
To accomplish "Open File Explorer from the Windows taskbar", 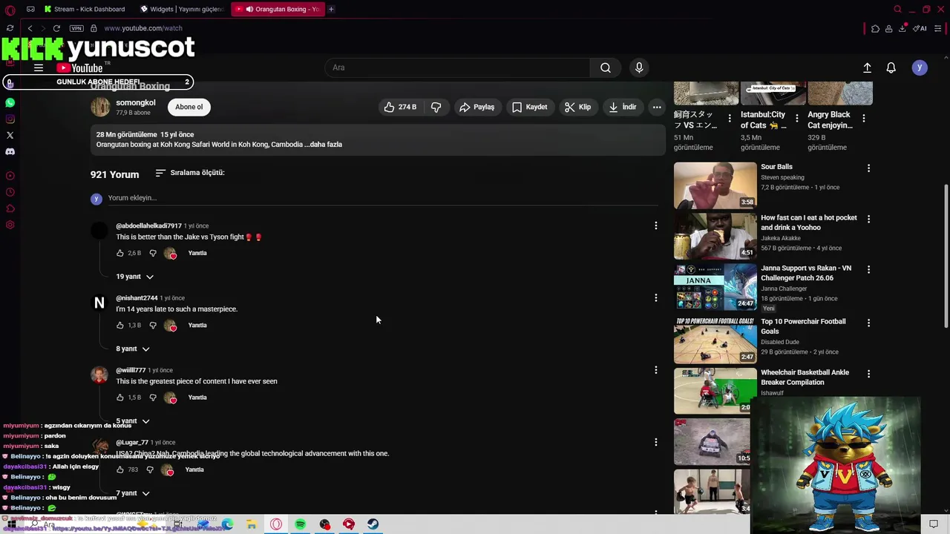I will click(252, 524).
